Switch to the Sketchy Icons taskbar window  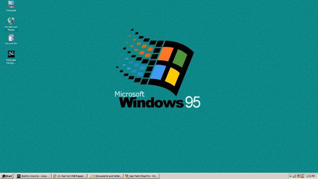33,176
